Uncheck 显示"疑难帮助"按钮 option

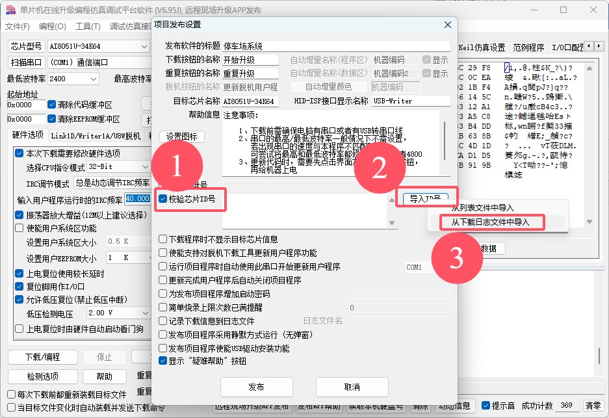pos(162,361)
